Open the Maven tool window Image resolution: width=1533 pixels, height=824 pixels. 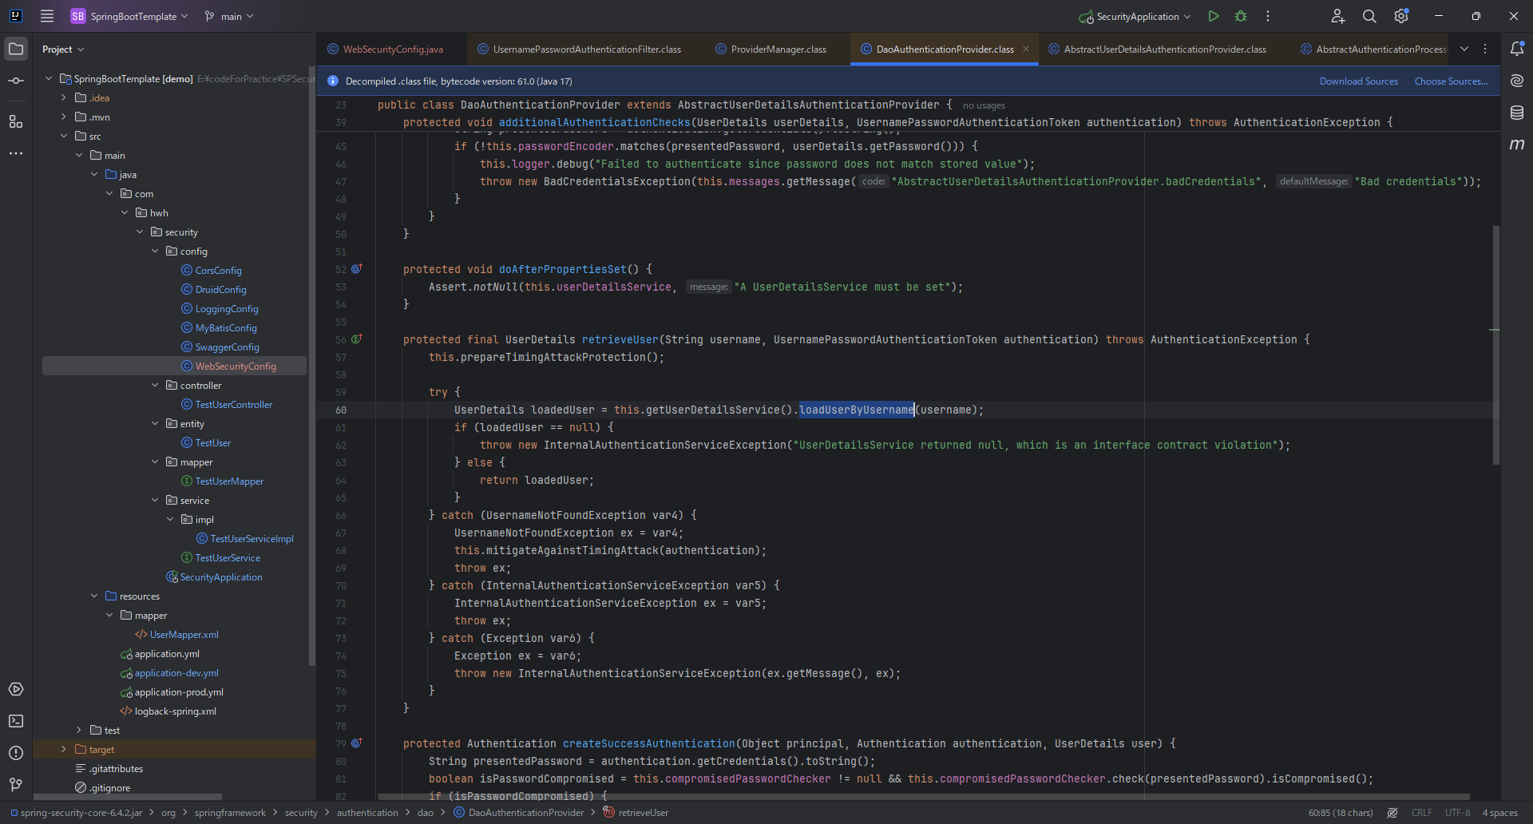[1517, 145]
